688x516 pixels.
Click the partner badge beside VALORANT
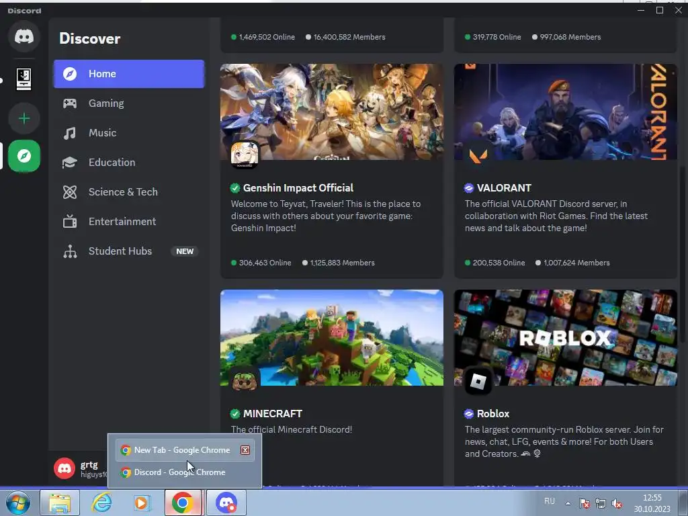click(469, 188)
